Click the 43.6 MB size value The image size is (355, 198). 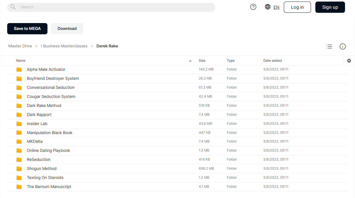(x=205, y=124)
